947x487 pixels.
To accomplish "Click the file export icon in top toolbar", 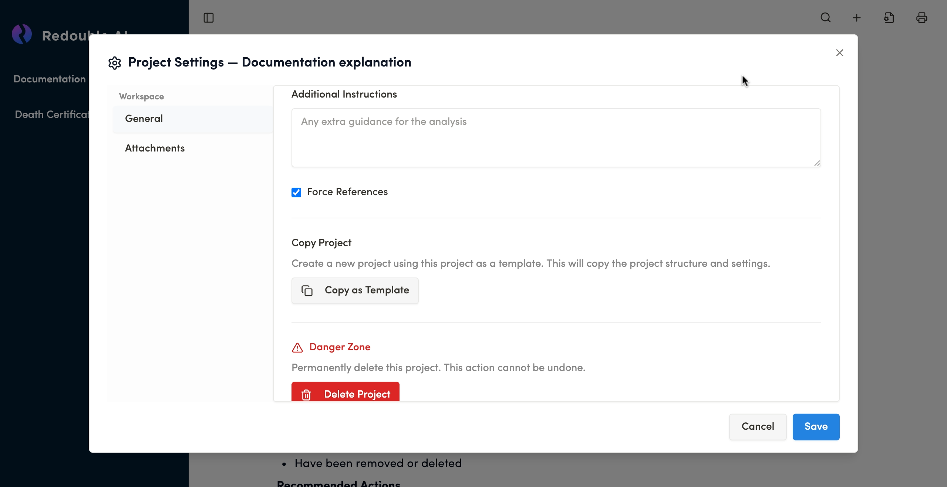I will pos(889,18).
